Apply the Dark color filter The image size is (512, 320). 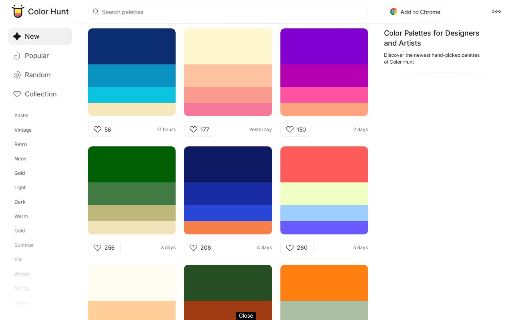(20, 202)
